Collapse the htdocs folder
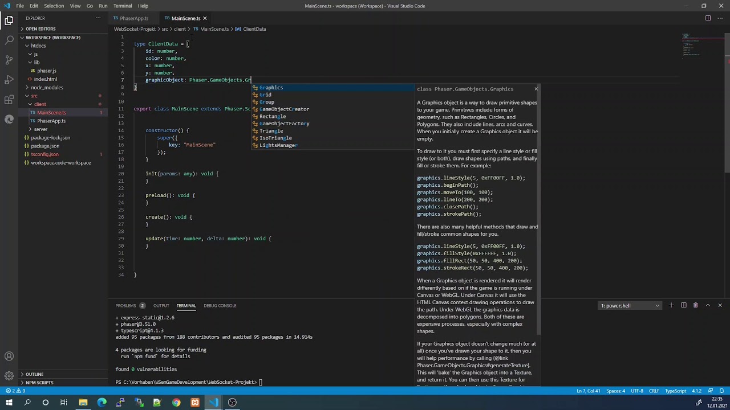 38,46
